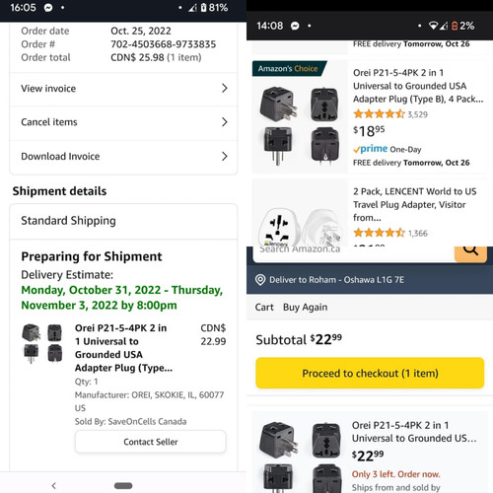Tap the Contact Seller button
The width and height of the screenshot is (493, 493).
(x=151, y=442)
